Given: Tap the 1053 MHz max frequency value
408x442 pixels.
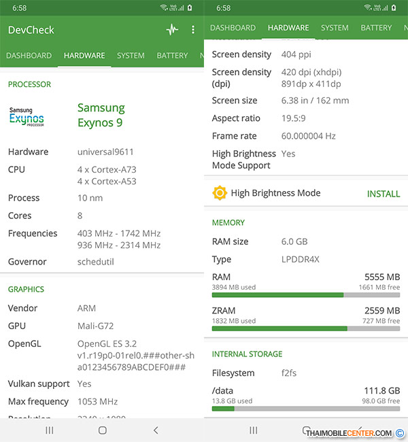Looking at the screenshot, I should tap(97, 402).
